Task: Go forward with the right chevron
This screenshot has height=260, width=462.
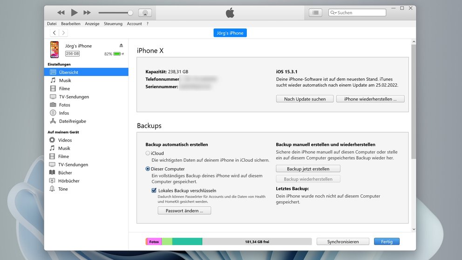Action: (63, 33)
